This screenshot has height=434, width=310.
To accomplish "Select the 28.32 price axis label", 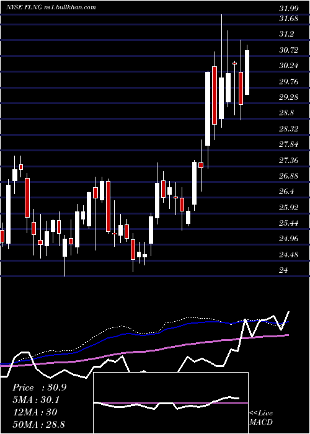I will [289, 129].
